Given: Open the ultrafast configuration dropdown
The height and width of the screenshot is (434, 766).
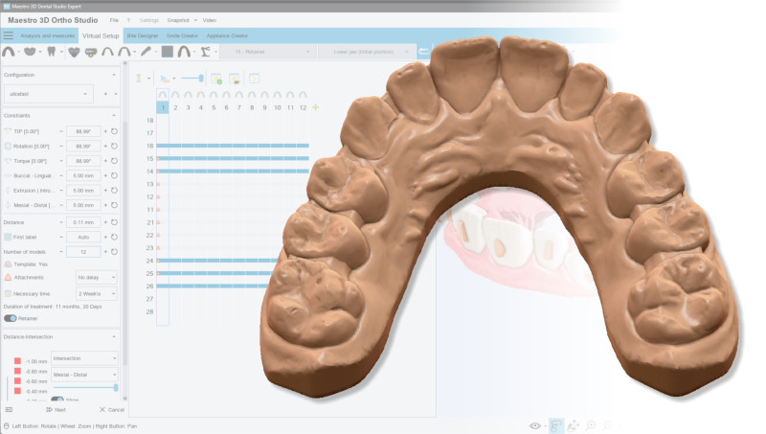Looking at the screenshot, I should [48, 94].
